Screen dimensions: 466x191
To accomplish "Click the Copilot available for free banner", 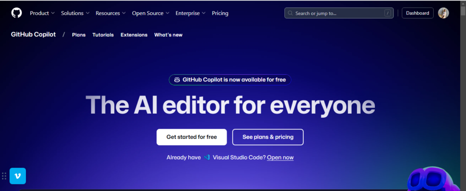I will (x=230, y=80).
